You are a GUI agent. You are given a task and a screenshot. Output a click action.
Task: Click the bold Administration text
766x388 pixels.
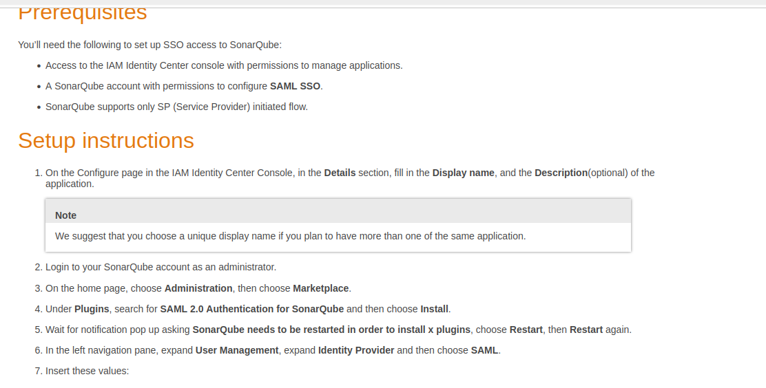[198, 288]
